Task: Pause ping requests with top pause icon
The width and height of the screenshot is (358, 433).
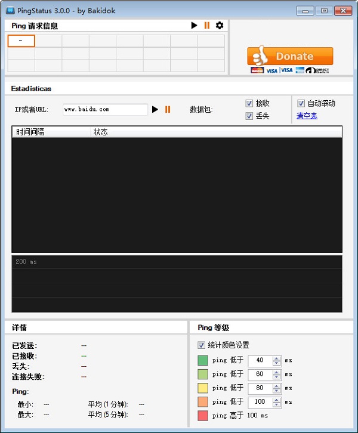Action: click(207, 26)
